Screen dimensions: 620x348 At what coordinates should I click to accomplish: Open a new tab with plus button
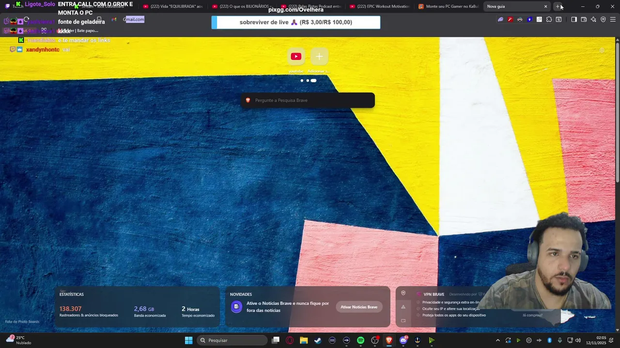click(x=558, y=6)
